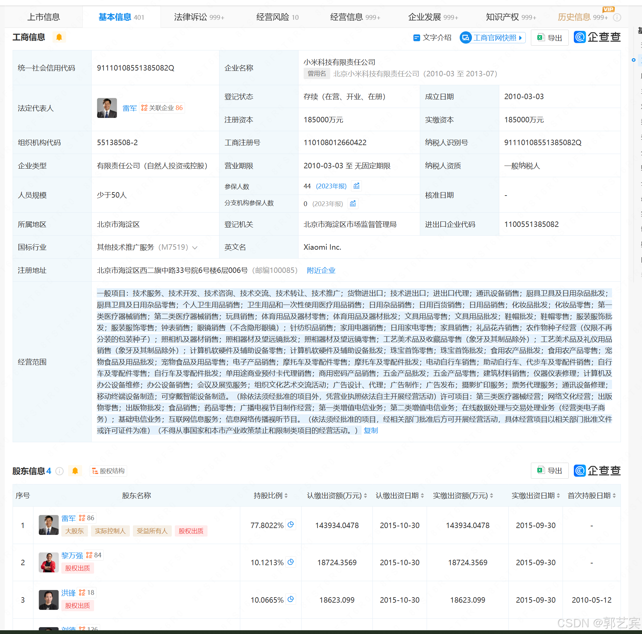Click 雷军's photo in shareholder row 1
Image resolution: width=642 pixels, height=634 pixels.
[49, 525]
